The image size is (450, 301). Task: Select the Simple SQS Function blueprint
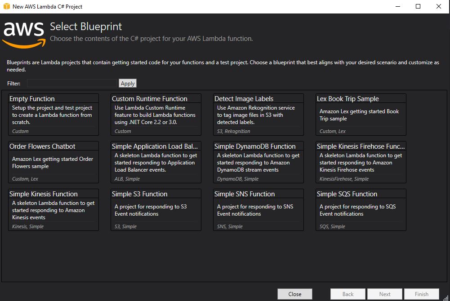pos(361,210)
